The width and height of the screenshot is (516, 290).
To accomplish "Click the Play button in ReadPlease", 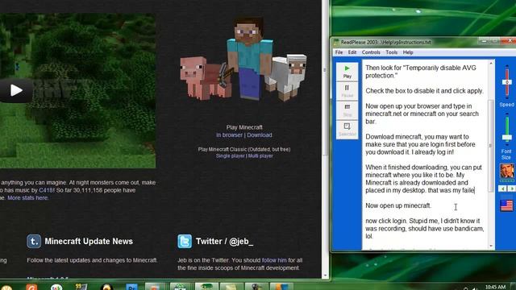I will [x=347, y=72].
